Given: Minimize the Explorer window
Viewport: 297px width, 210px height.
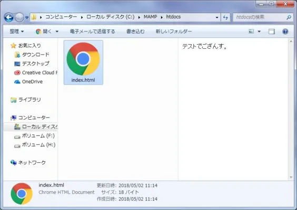Looking at the screenshot, I should pos(261,4).
